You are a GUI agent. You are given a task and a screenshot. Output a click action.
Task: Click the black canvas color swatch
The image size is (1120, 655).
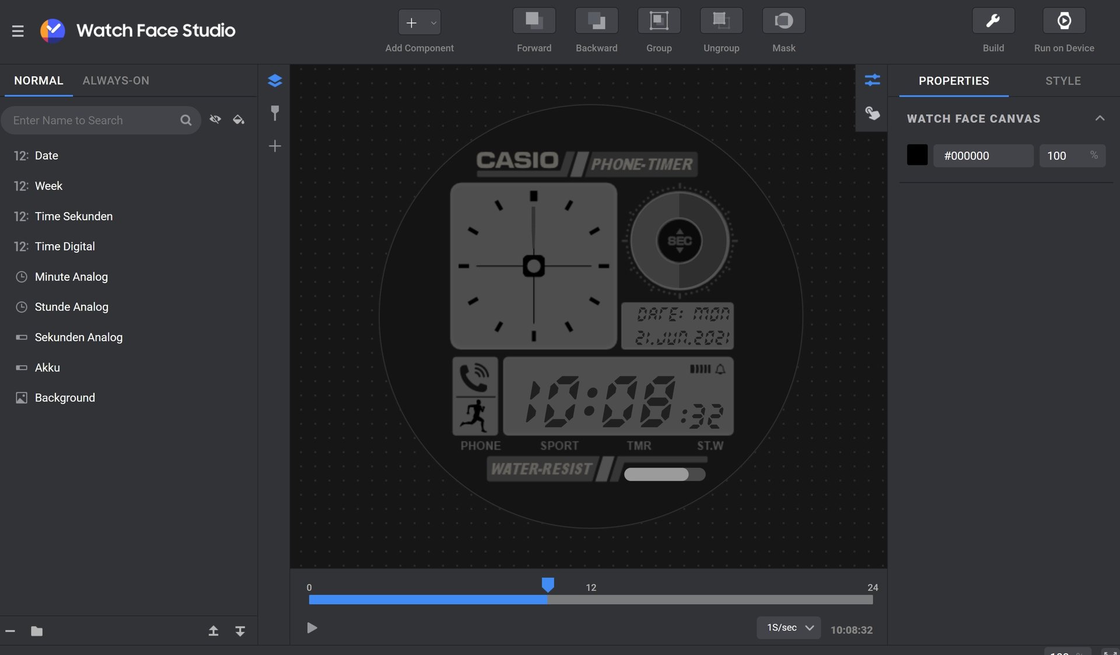[x=917, y=156]
